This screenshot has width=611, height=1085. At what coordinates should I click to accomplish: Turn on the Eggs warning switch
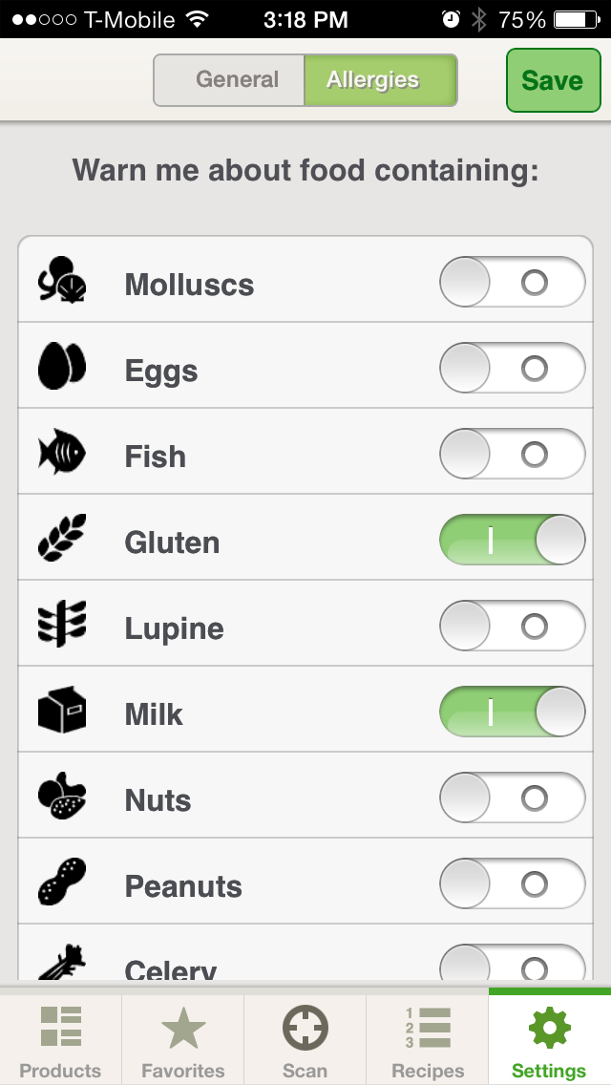coord(512,368)
